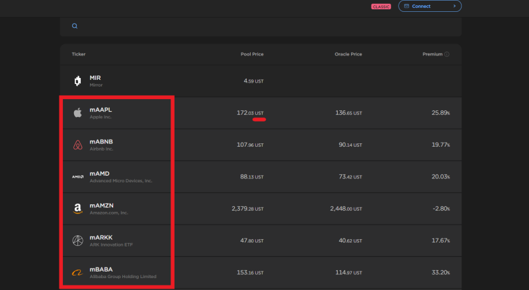
Task: Click the Alibaba logo for mBABA
Action: point(77,272)
